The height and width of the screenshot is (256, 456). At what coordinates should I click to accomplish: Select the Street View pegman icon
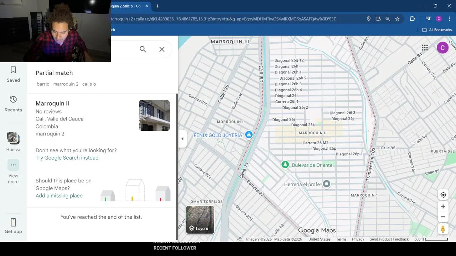[x=443, y=230]
